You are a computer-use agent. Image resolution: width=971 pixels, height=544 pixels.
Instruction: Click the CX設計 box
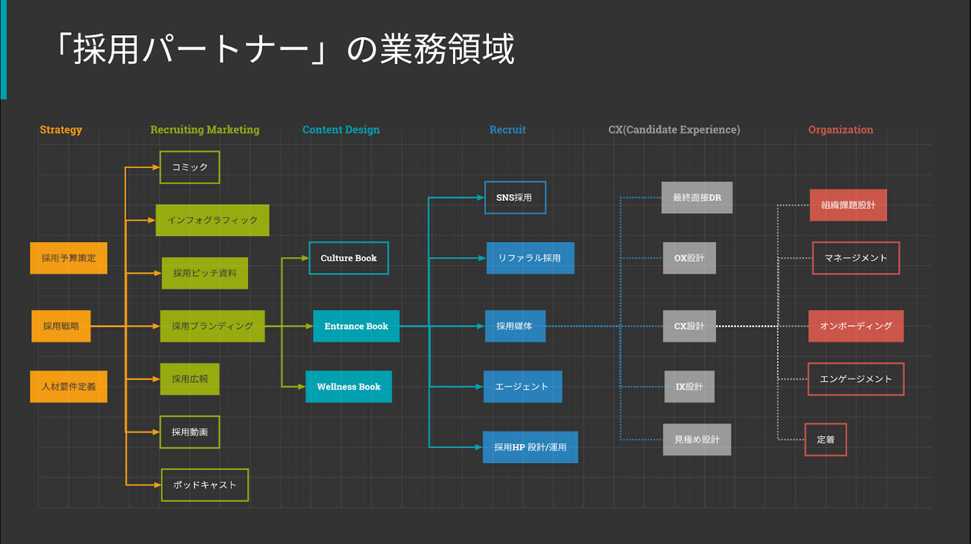click(689, 326)
